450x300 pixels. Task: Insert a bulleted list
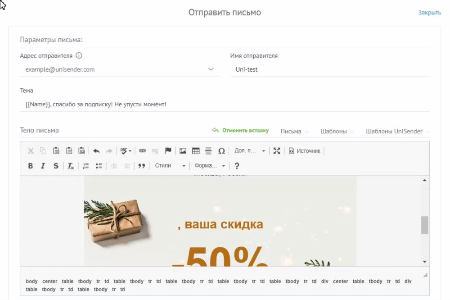coord(99,166)
